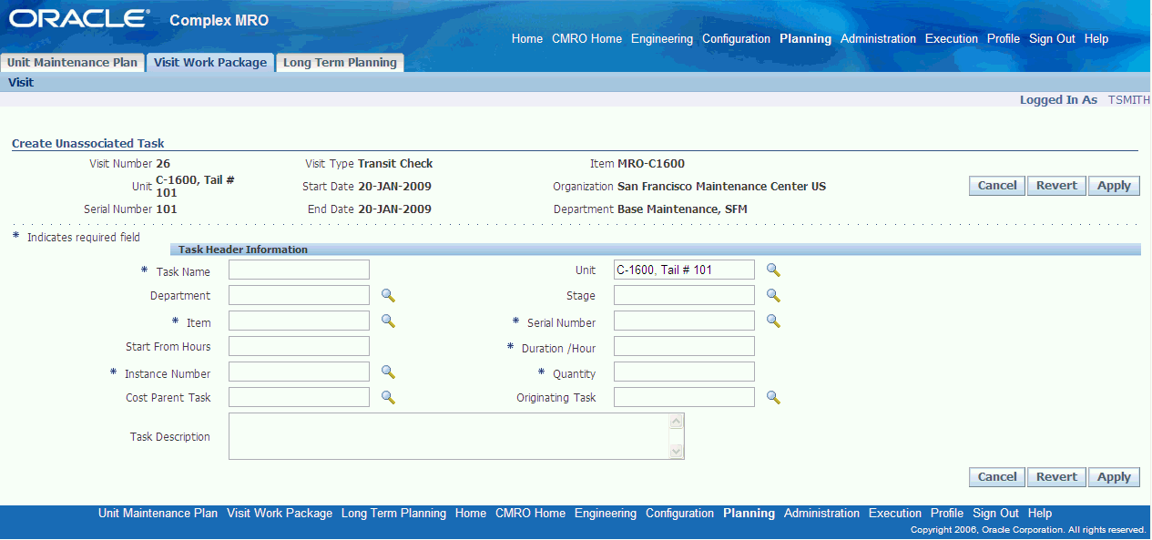The image size is (1152, 540).
Task: Click the TSMITH logged-in username
Action: pos(1129,100)
